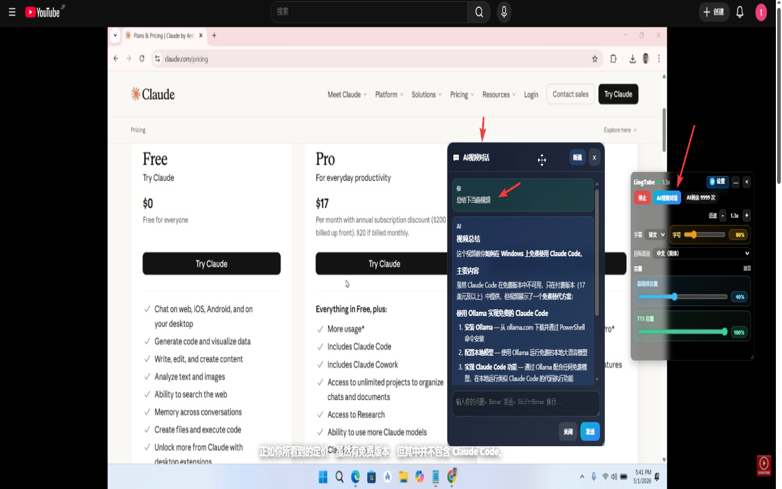Click the YouTube search magnifier button
The width and height of the screenshot is (782, 489).
coord(479,12)
